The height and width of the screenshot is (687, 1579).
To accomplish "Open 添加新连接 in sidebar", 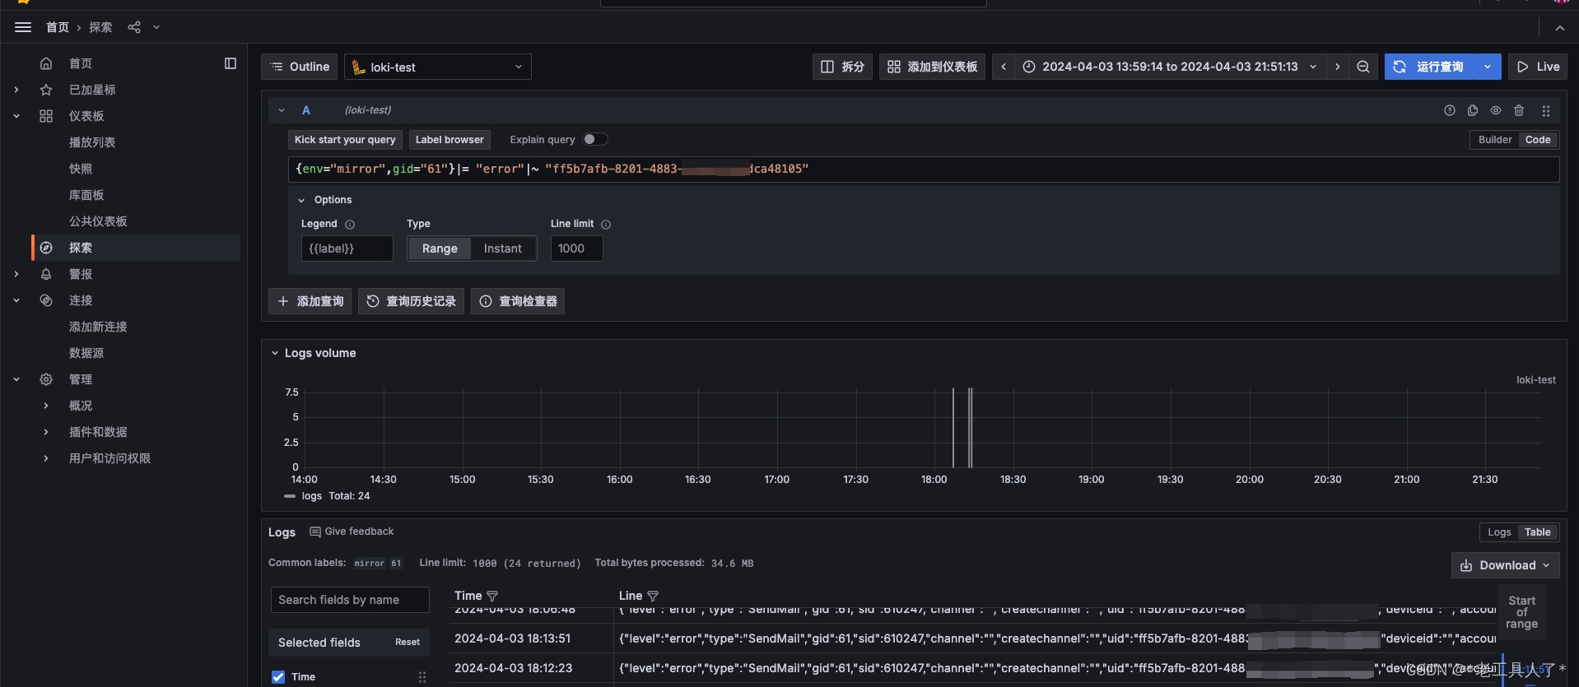I will [x=98, y=327].
